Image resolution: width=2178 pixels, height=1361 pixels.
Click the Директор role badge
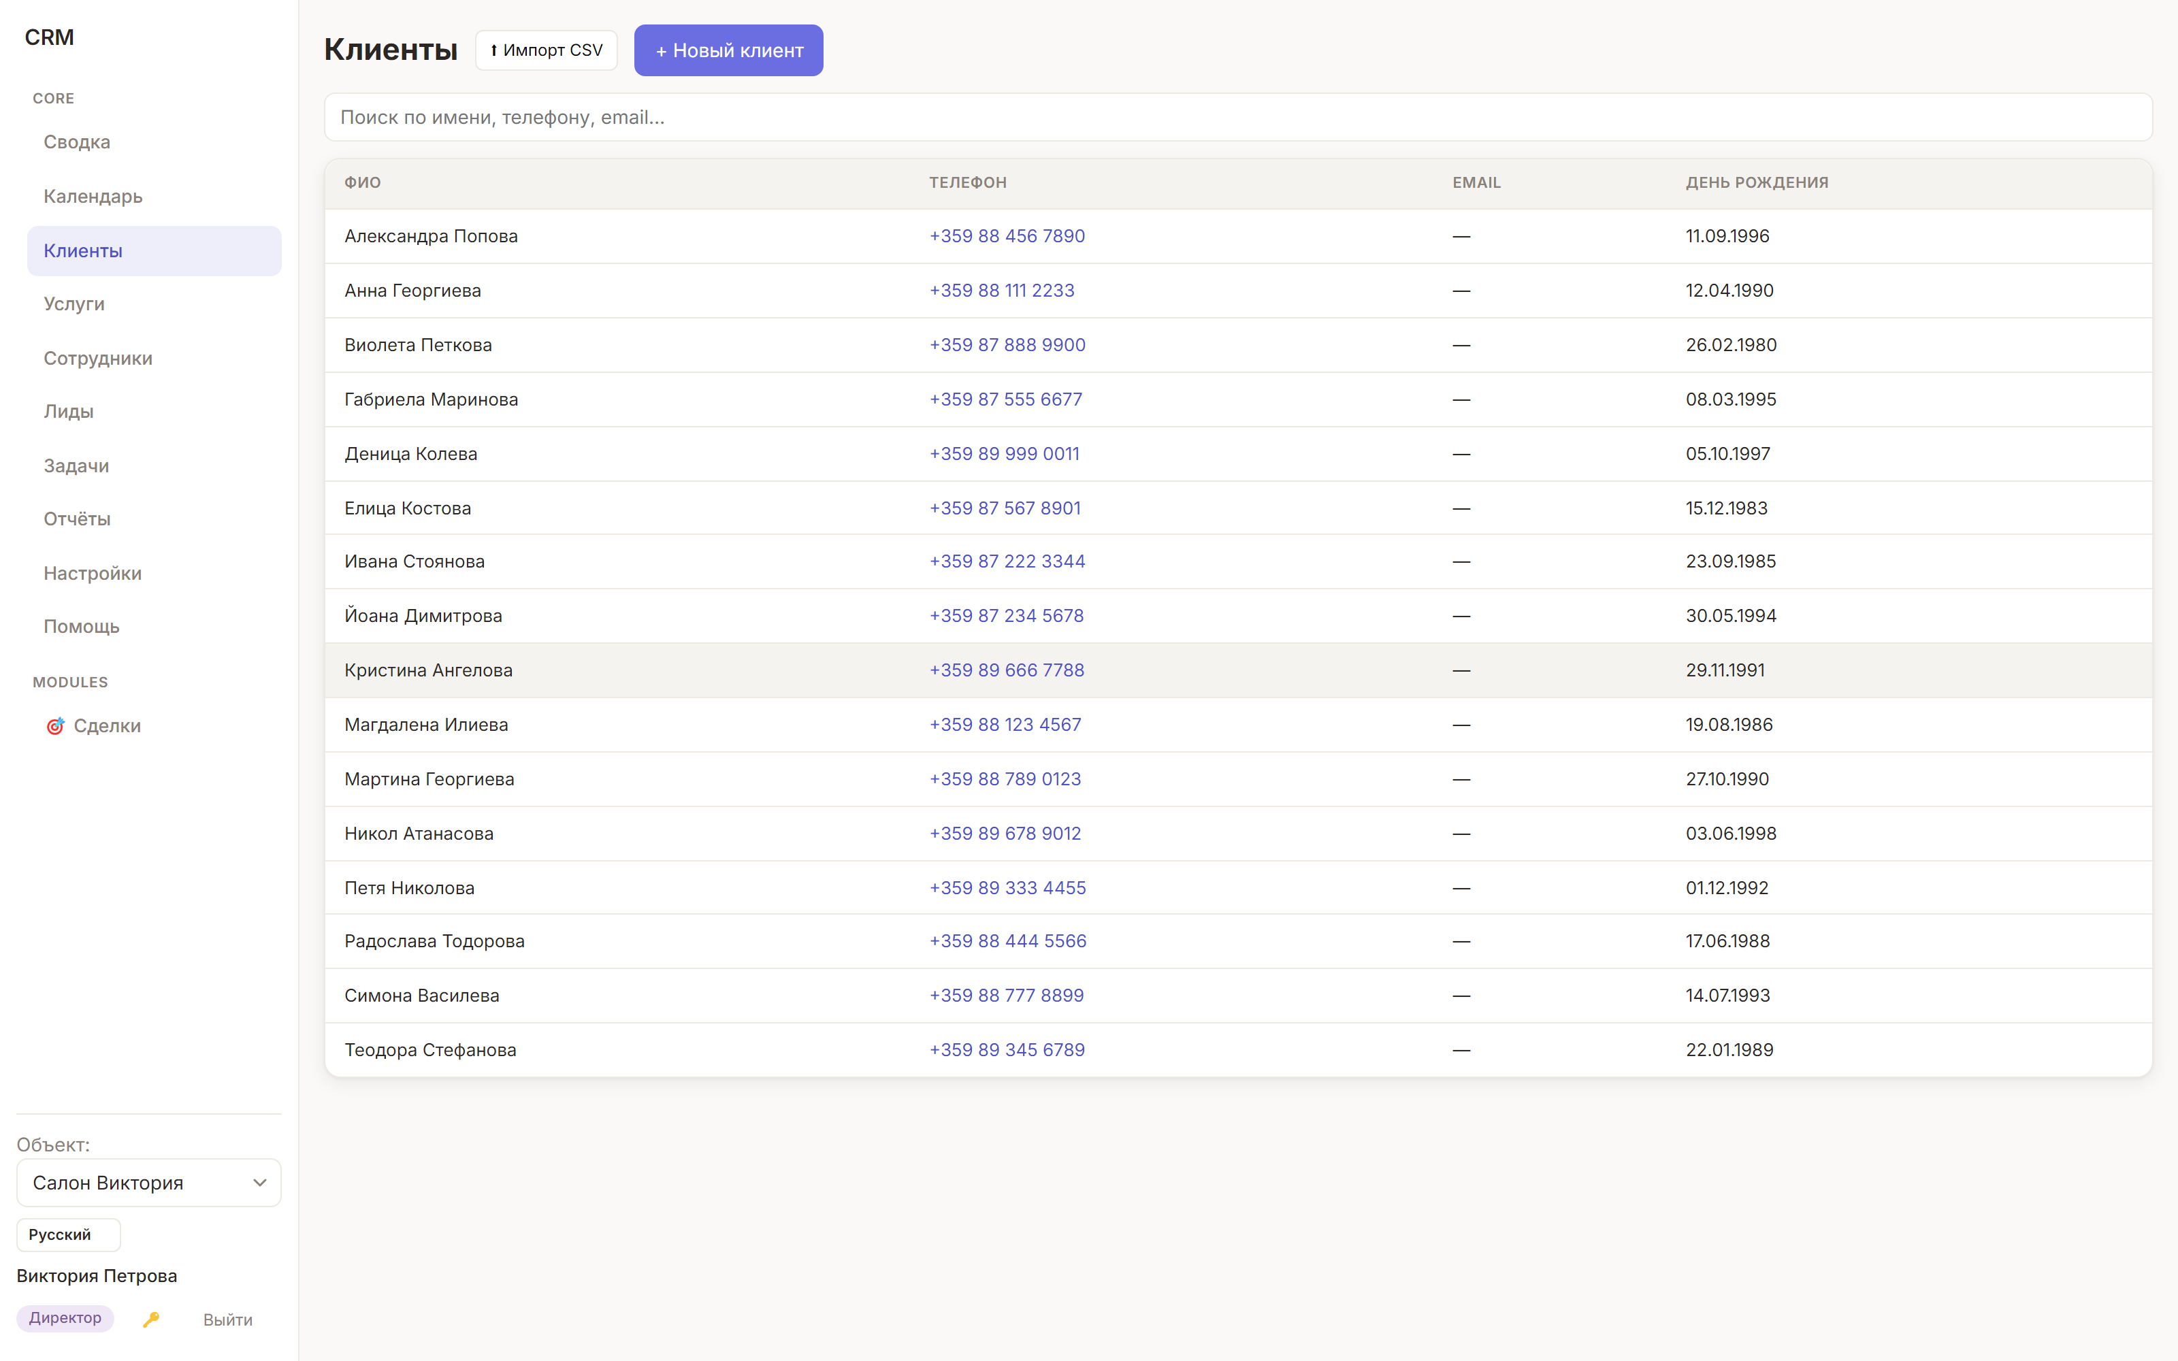point(65,1318)
